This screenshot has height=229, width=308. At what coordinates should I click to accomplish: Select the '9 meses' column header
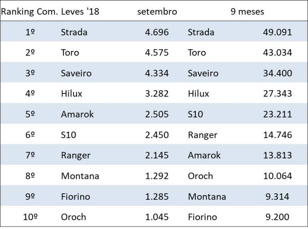(x=247, y=12)
